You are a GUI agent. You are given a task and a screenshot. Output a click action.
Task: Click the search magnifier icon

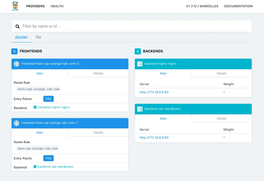pyautogui.click(x=17, y=26)
